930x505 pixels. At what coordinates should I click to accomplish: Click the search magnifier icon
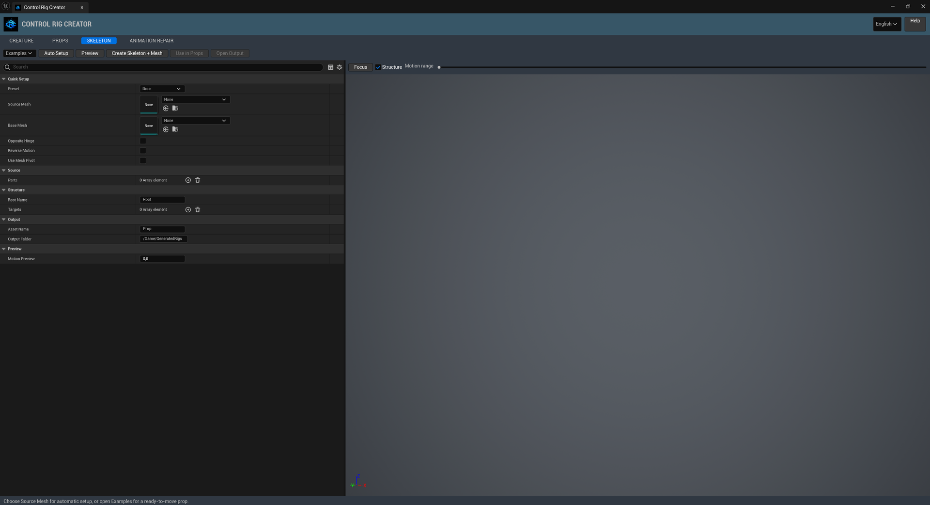pyautogui.click(x=7, y=67)
